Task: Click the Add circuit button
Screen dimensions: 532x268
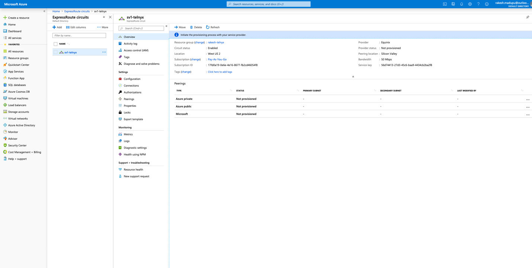Action: click(57, 27)
